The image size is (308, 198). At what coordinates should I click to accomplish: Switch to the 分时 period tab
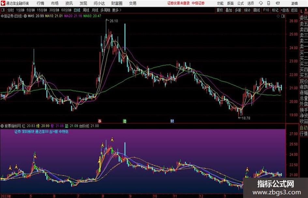click(x=11, y=10)
